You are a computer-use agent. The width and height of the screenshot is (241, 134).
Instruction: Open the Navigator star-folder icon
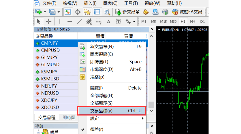[x=87, y=12]
